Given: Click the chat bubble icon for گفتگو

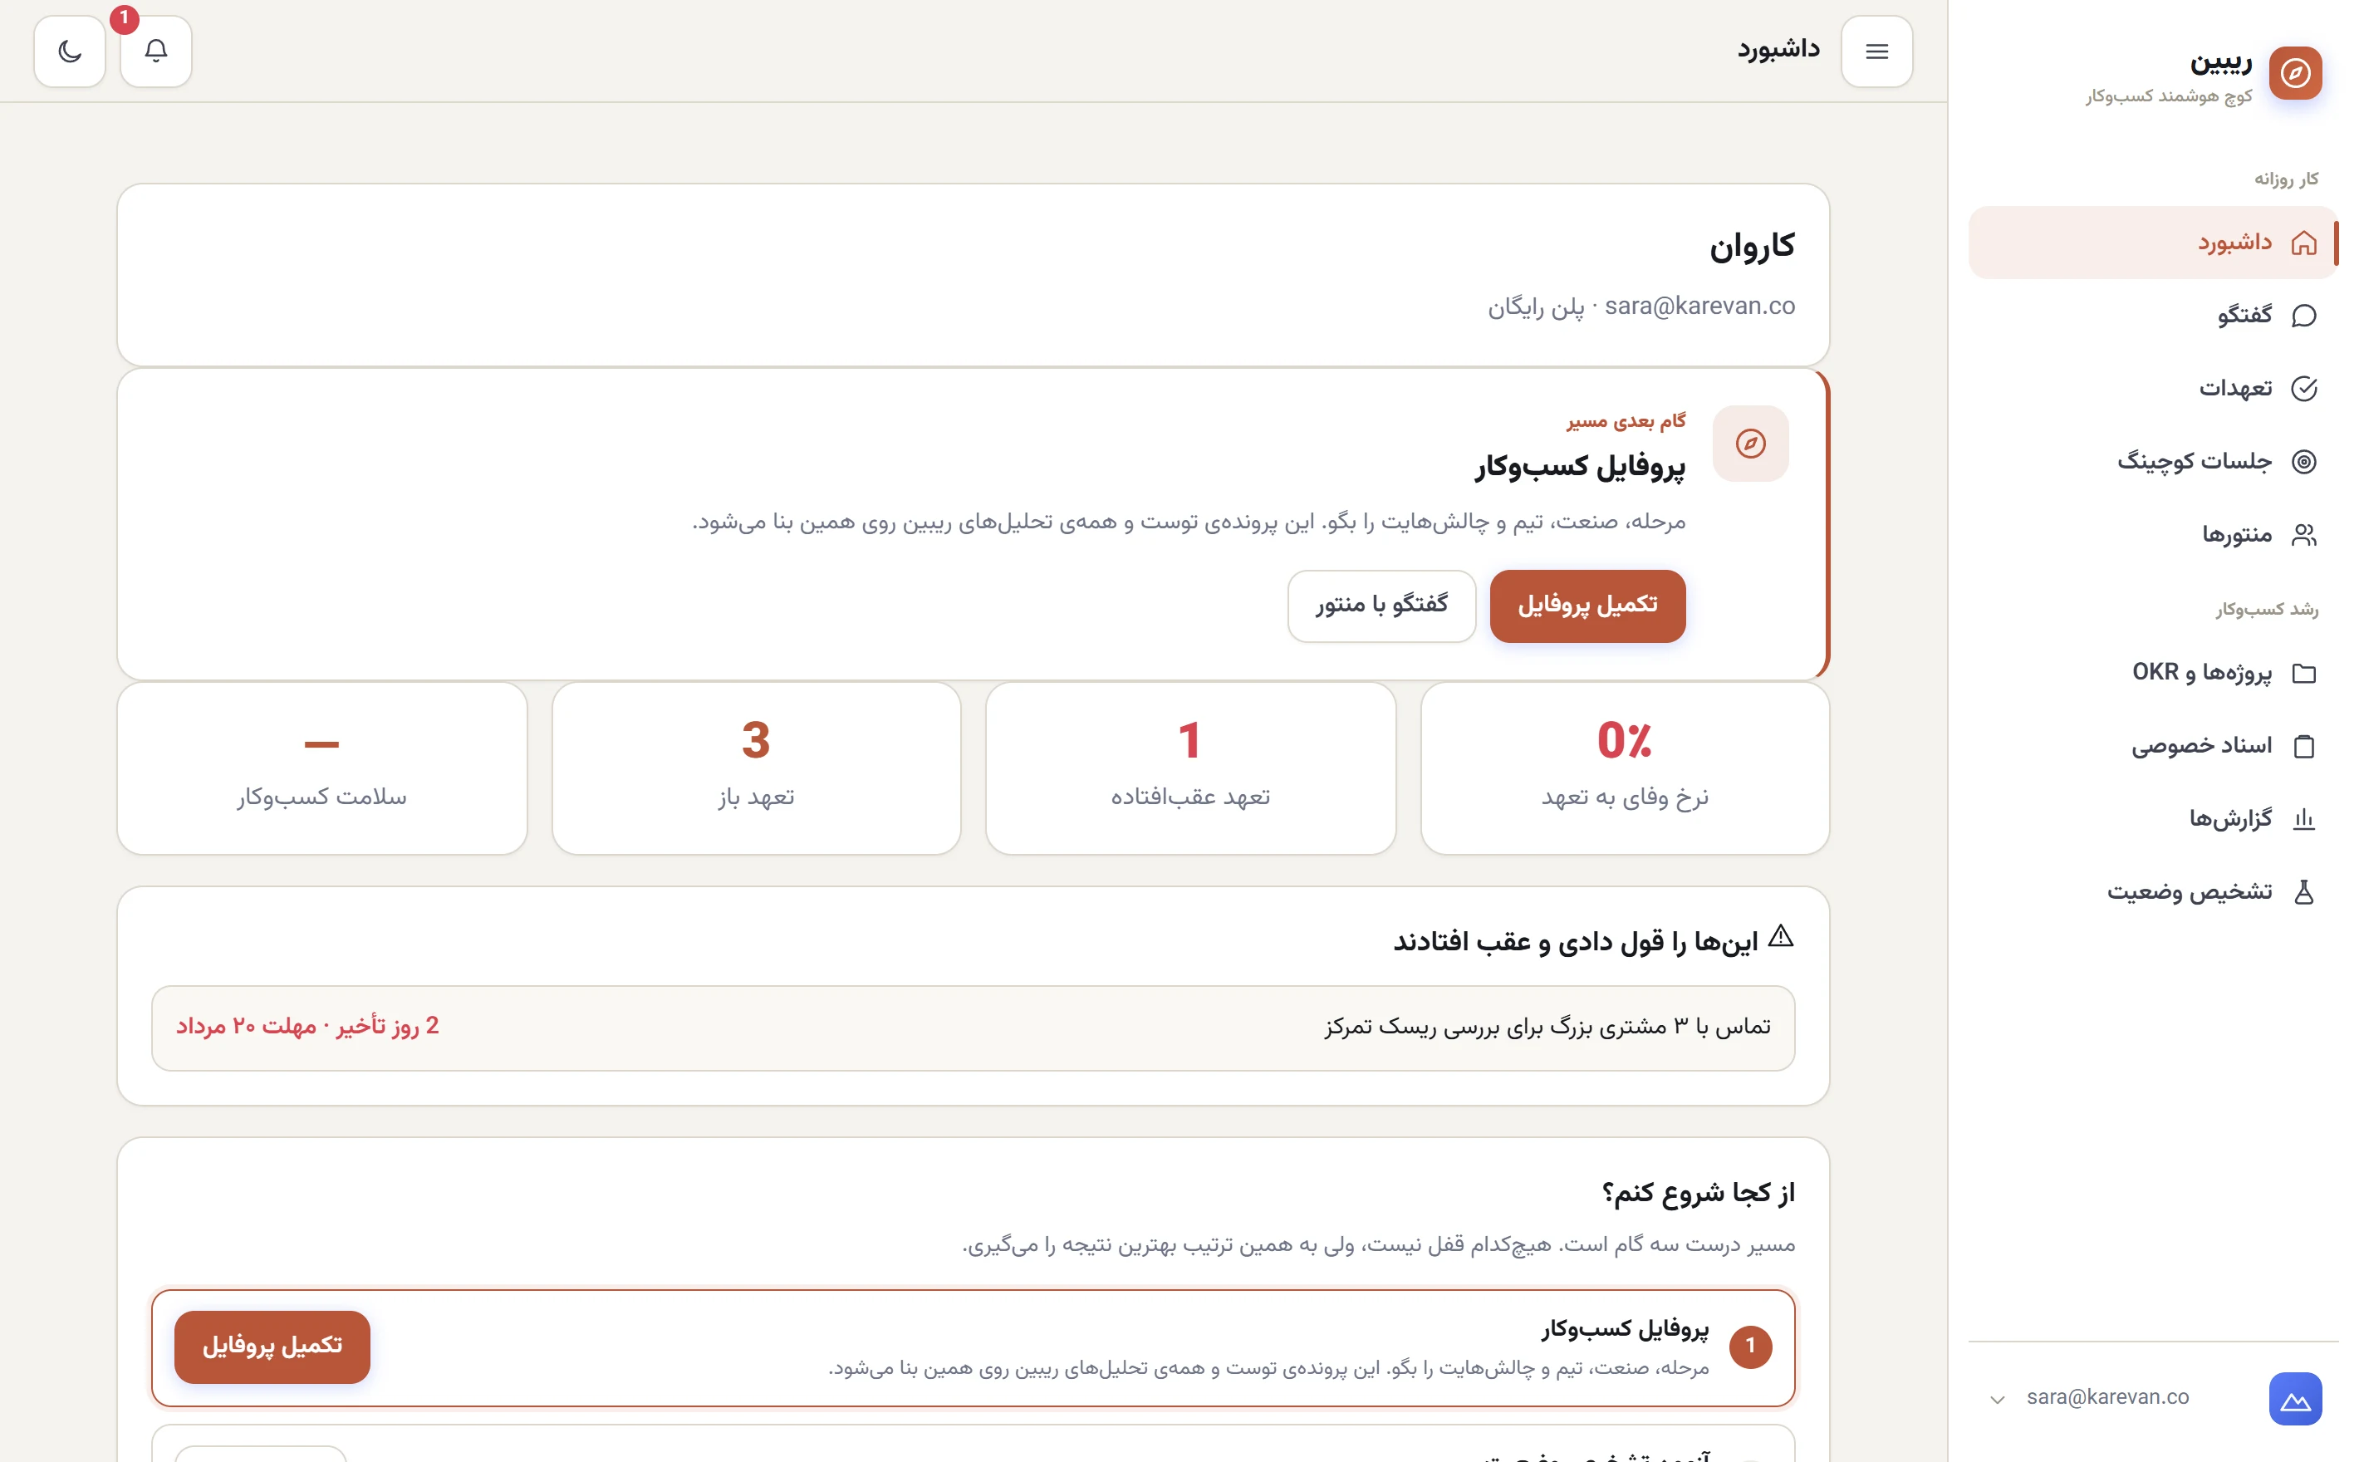Looking at the screenshot, I should [2303, 315].
